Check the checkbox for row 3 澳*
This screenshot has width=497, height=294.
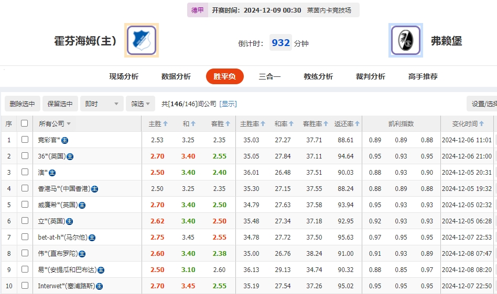[x=25, y=172]
